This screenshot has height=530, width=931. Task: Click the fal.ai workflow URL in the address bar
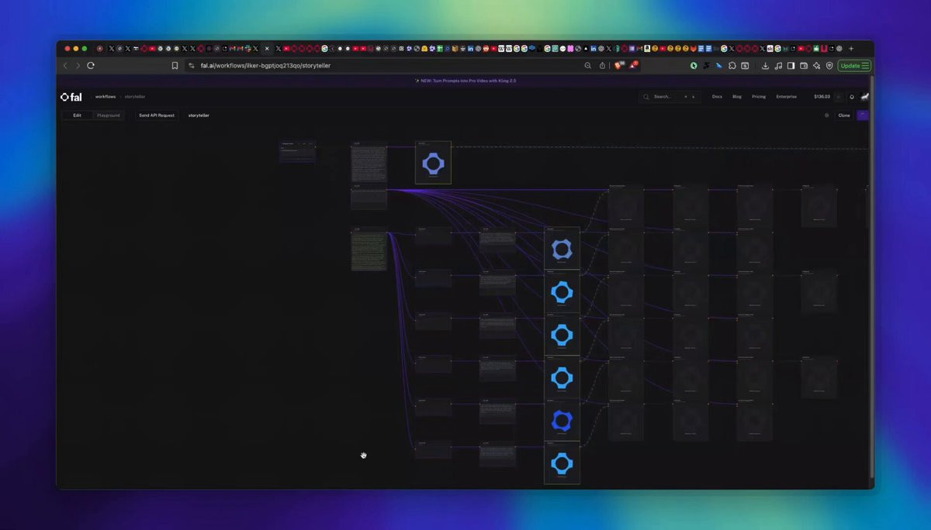[x=265, y=66]
